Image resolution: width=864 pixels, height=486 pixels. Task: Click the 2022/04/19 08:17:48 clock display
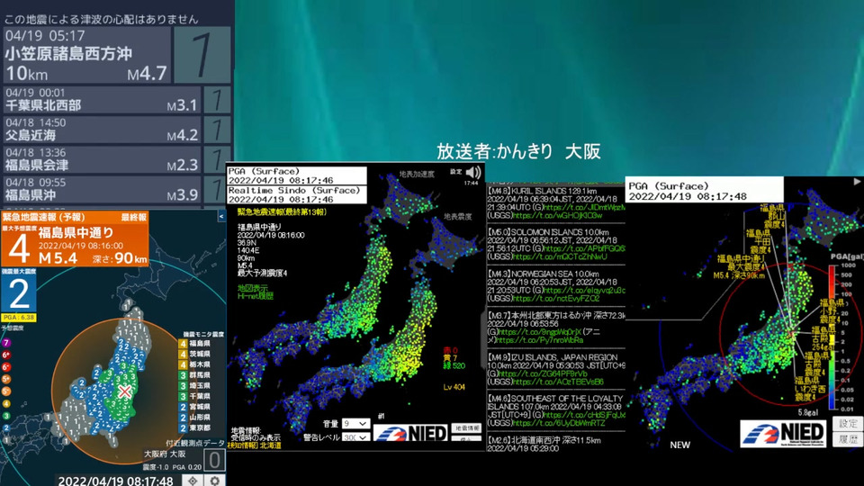tap(116, 481)
